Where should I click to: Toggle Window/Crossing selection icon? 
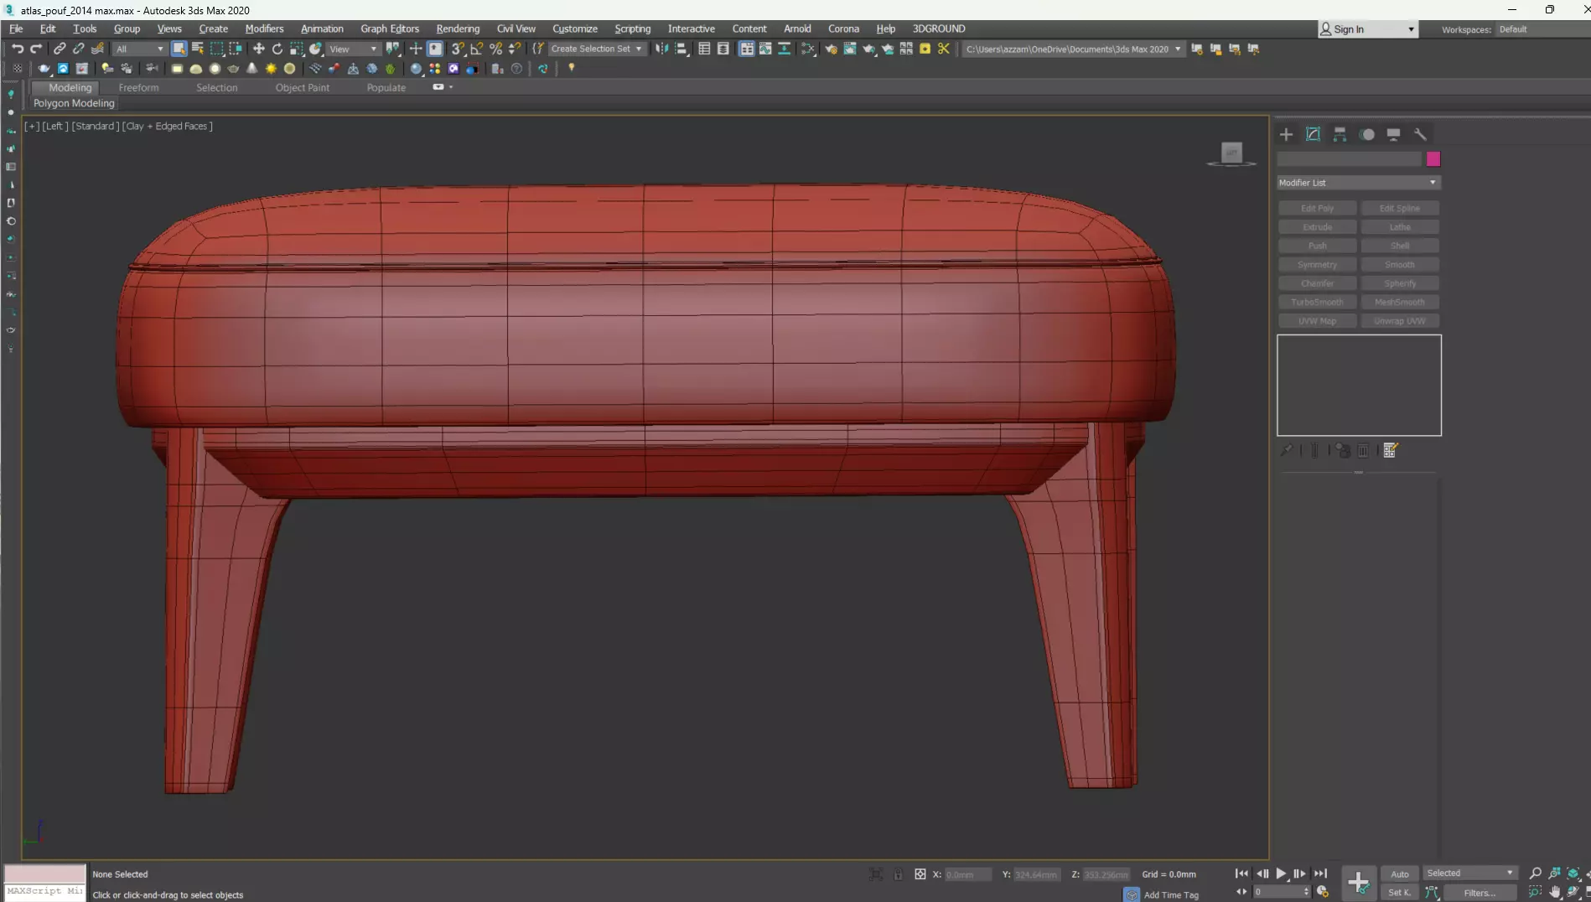(236, 49)
